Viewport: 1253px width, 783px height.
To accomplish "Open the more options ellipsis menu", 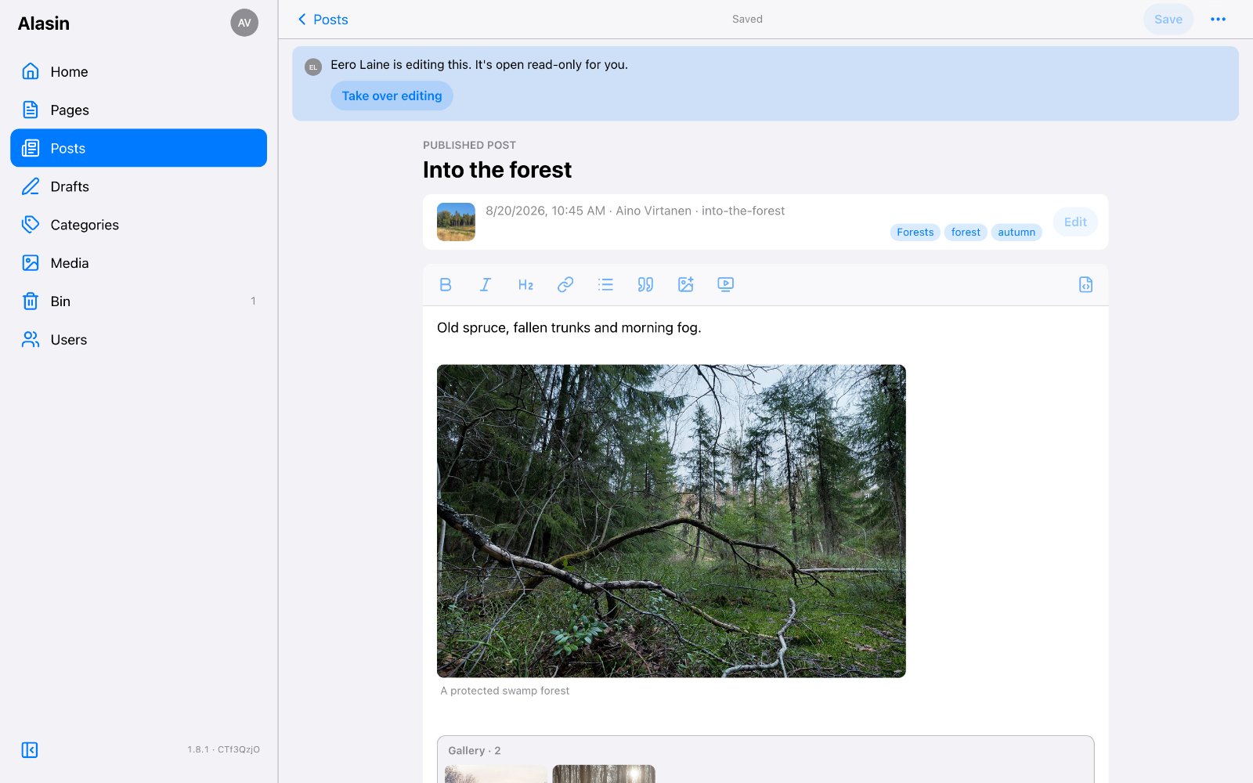I will (1218, 20).
